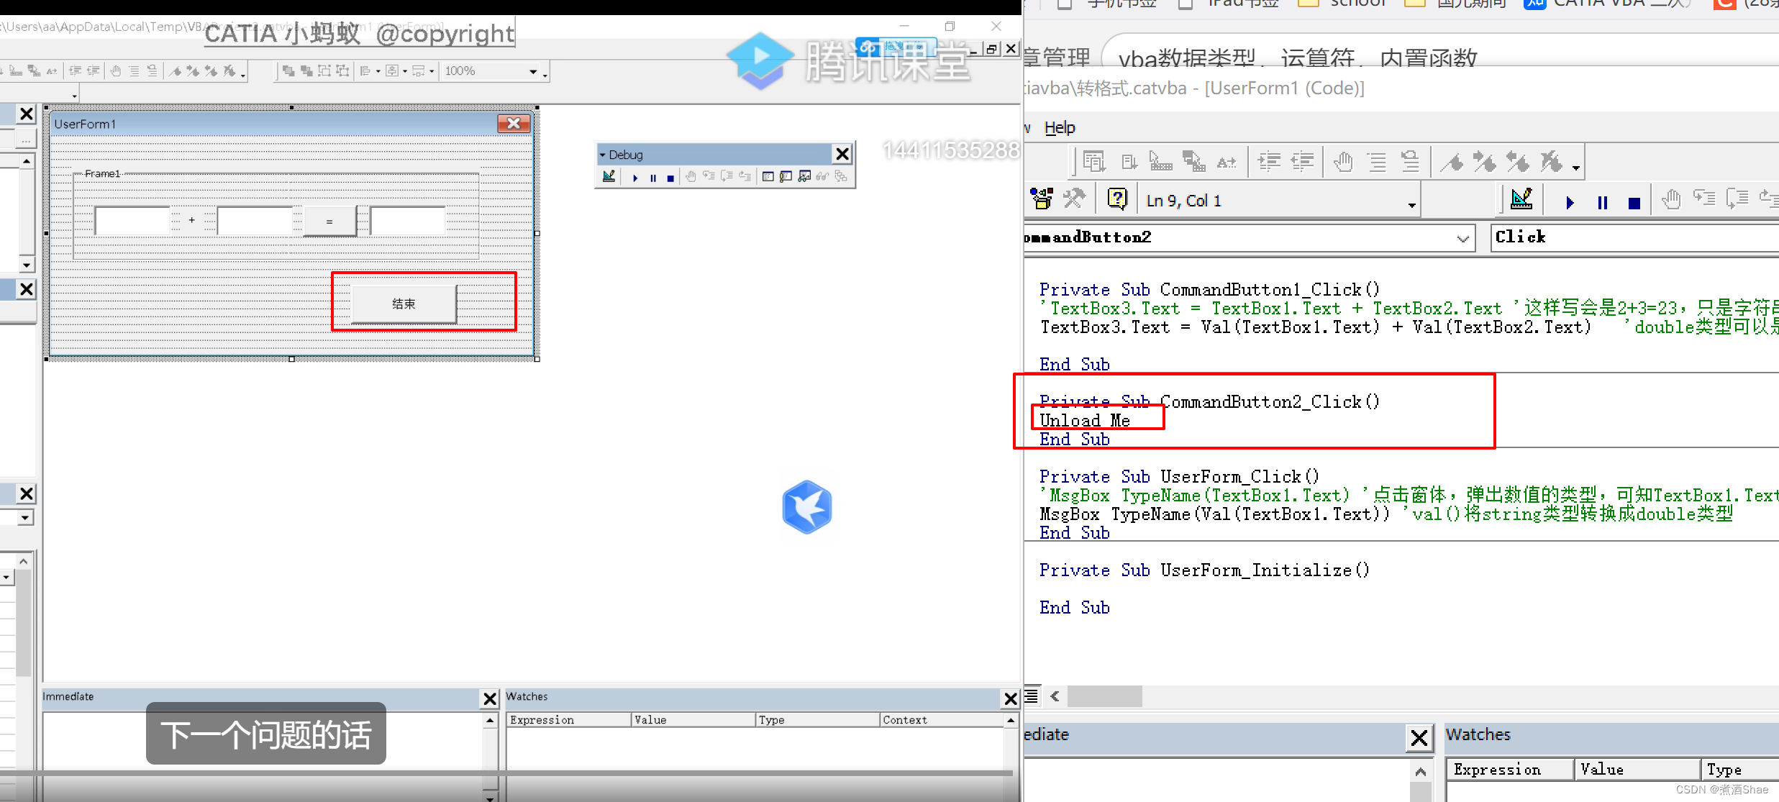Image resolution: width=1779 pixels, height=802 pixels.
Task: Click Ungroup icon in UserForm toolbar
Action: click(343, 70)
